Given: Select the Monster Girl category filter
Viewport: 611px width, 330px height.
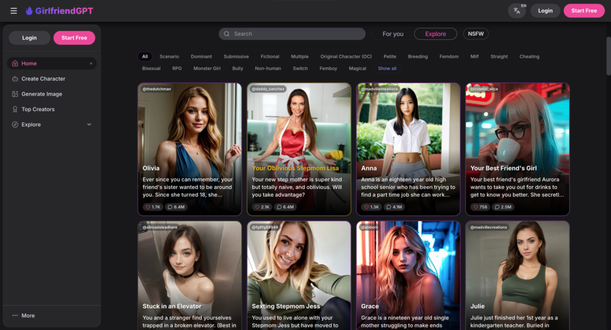Looking at the screenshot, I should tap(207, 68).
